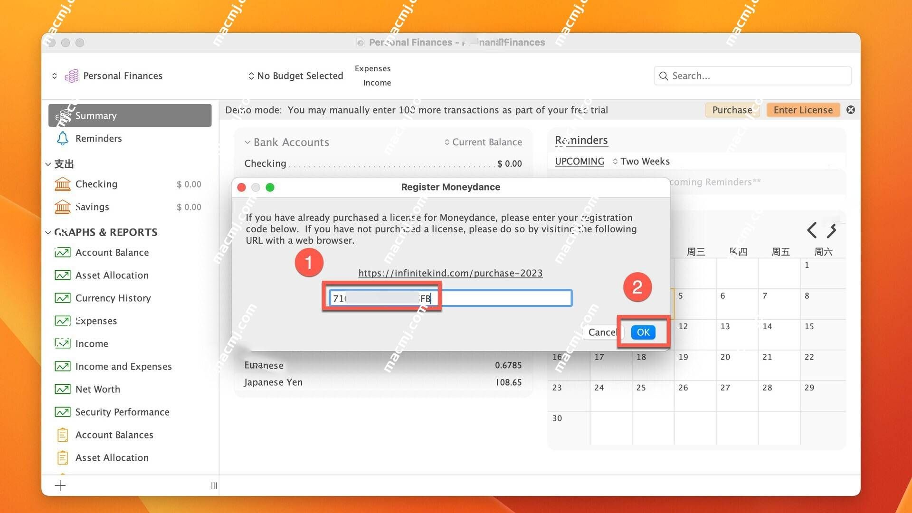Click the Income and Expenses report icon
Screen dimensions: 912x513
63,366
